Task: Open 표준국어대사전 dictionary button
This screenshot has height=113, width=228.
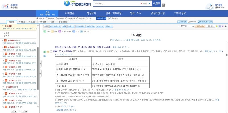Action: 205,22
